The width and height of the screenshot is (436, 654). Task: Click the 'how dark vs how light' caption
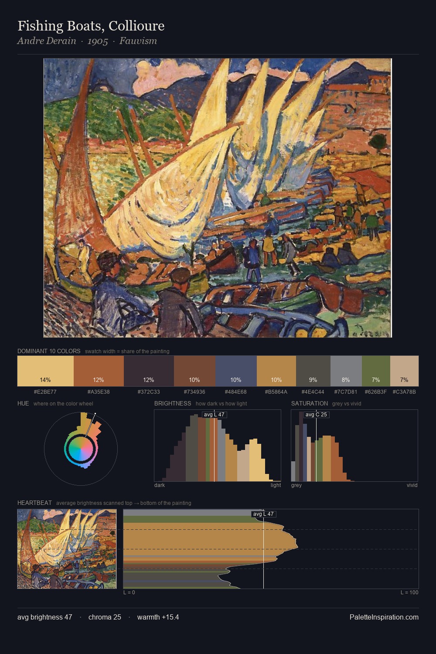pos(221,404)
